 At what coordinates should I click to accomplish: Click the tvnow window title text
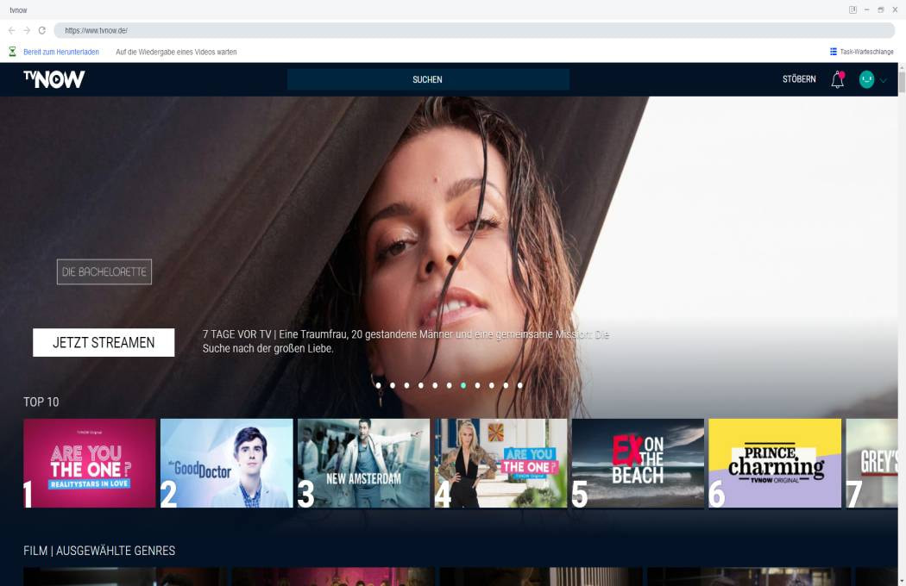click(18, 9)
